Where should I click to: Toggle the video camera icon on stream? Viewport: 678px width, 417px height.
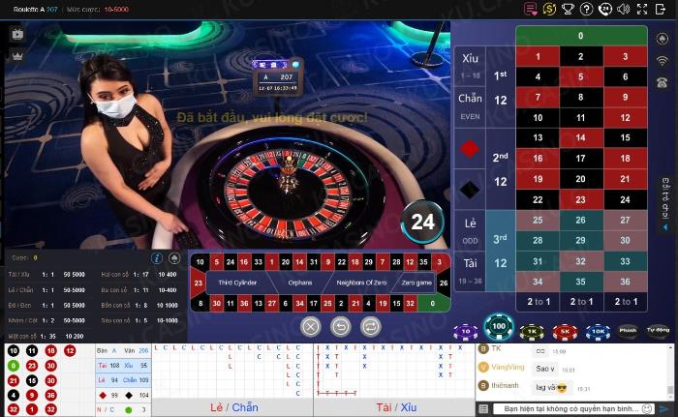[x=17, y=34]
